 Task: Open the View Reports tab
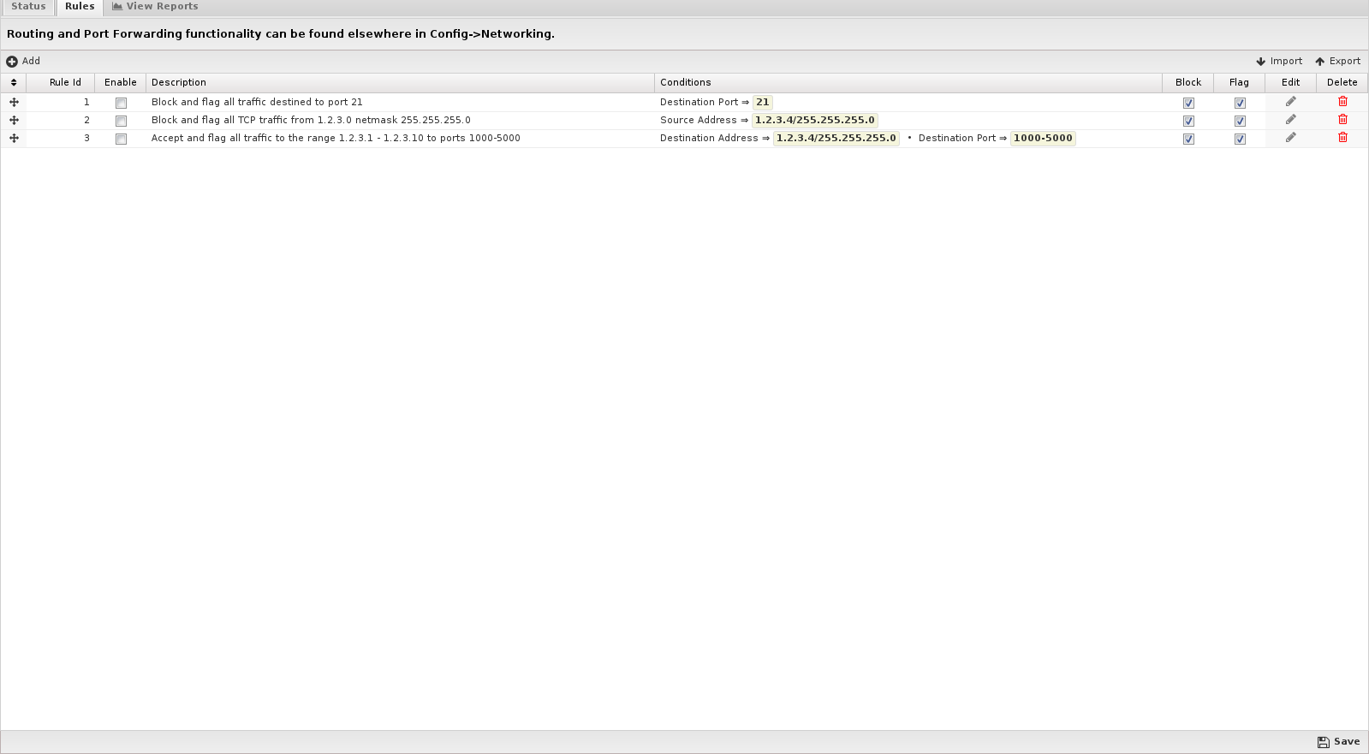pyautogui.click(x=155, y=7)
